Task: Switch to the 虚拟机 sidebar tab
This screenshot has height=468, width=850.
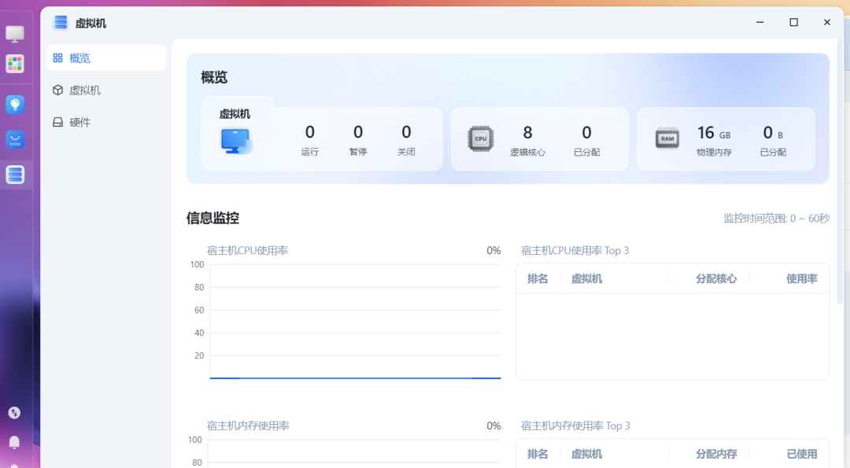Action: (x=105, y=90)
